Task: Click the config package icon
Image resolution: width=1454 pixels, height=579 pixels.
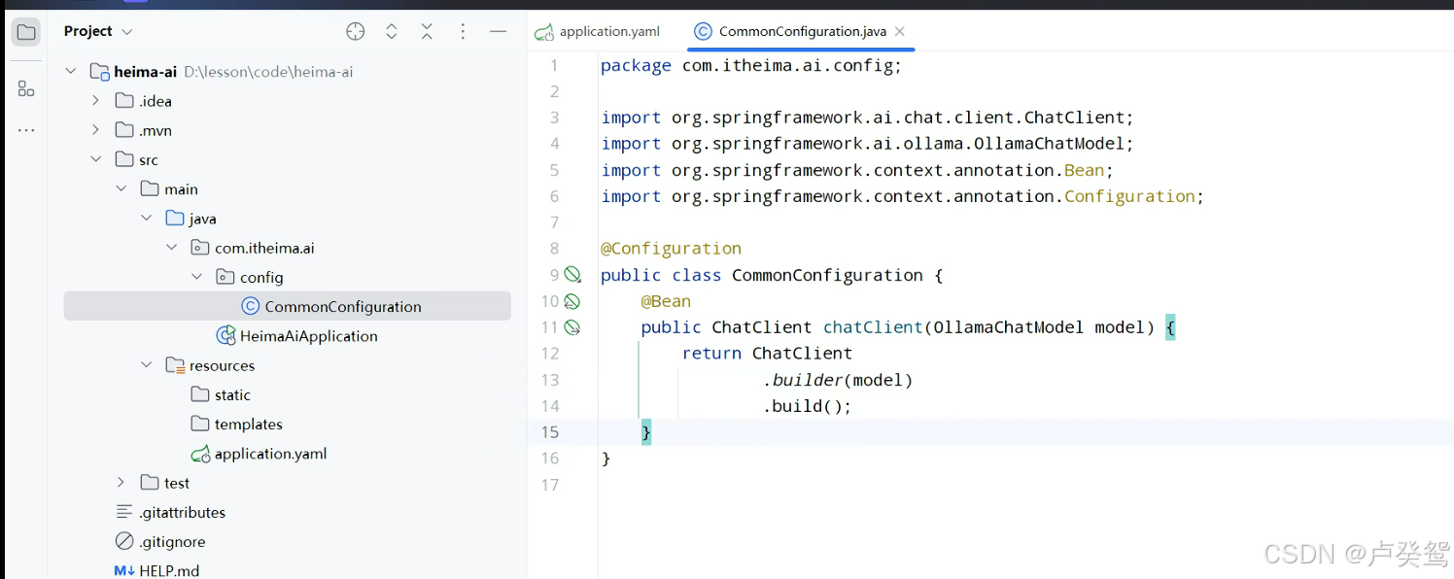Action: click(x=225, y=277)
